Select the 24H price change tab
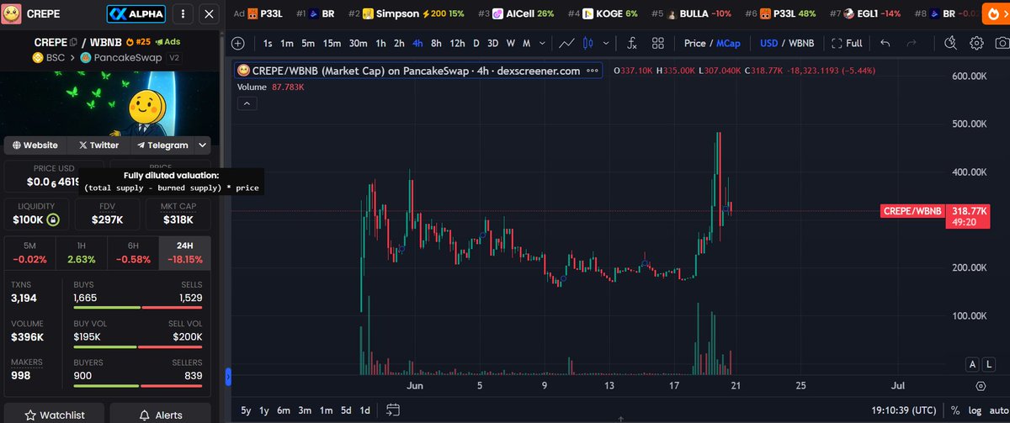1010x423 pixels. pos(184,253)
